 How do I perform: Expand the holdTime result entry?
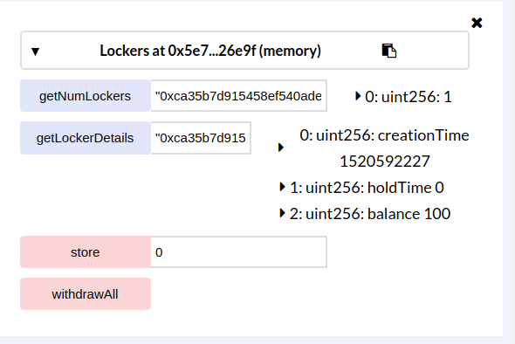282,187
